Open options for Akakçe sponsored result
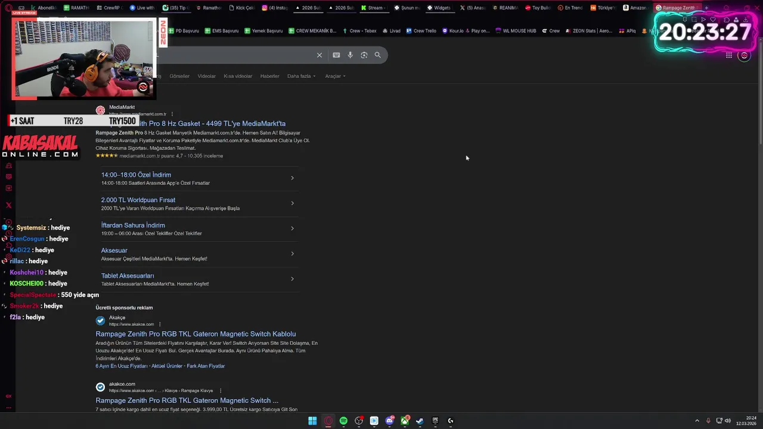The height and width of the screenshot is (429, 763). point(160,324)
